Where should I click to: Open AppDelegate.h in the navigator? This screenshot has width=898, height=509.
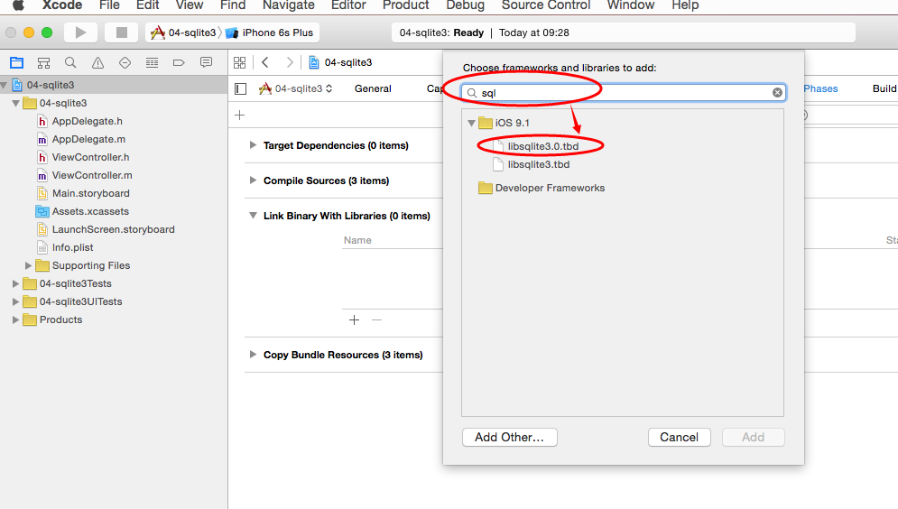click(x=87, y=121)
